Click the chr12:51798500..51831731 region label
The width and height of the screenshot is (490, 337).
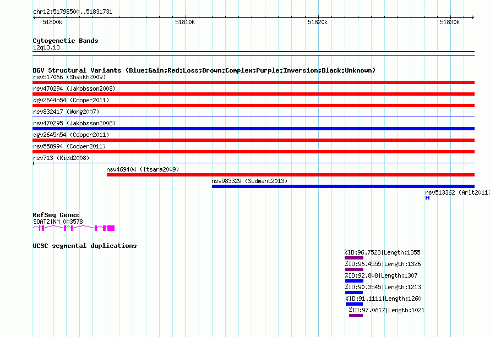[x=73, y=12]
